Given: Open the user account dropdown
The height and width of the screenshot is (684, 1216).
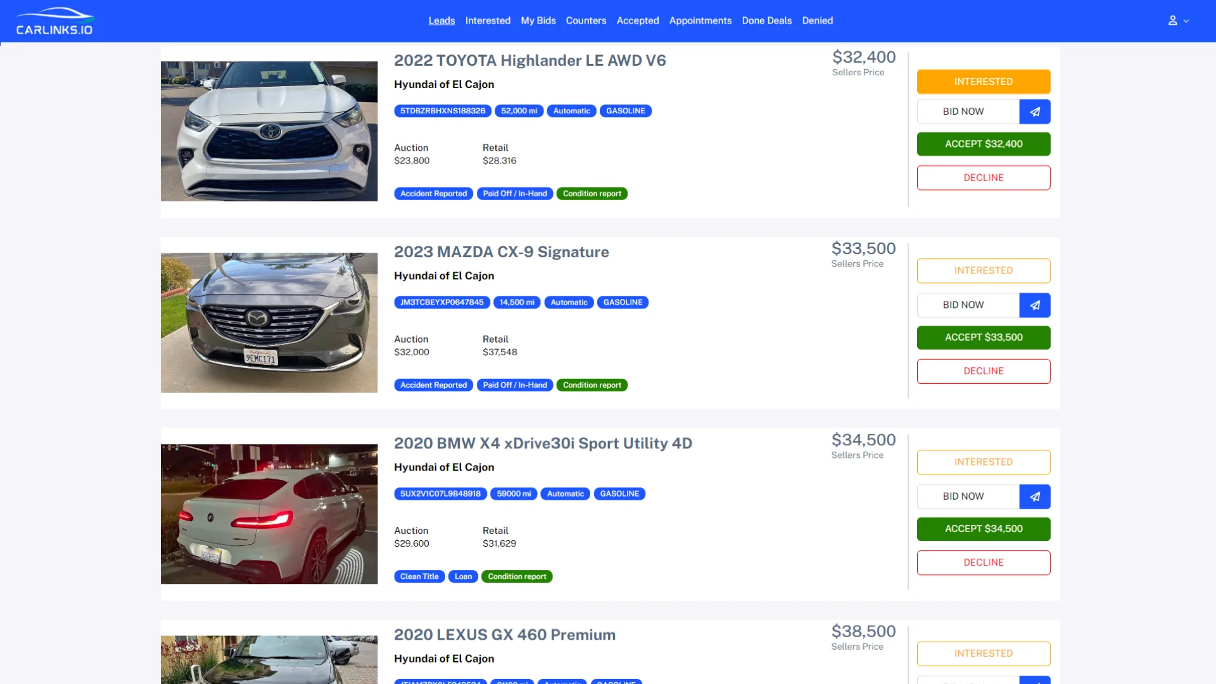Looking at the screenshot, I should point(1179,21).
